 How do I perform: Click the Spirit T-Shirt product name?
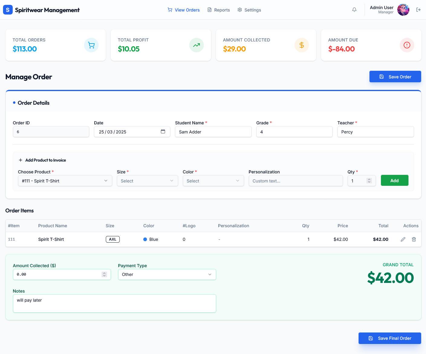click(51, 239)
